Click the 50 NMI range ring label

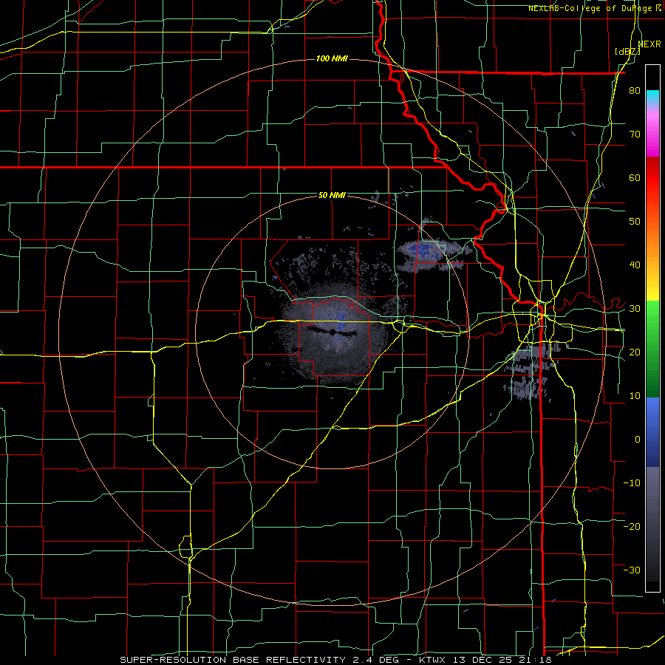point(332,196)
